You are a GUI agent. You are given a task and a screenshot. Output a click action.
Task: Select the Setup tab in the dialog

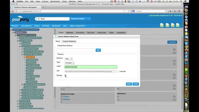[x=58, y=41]
